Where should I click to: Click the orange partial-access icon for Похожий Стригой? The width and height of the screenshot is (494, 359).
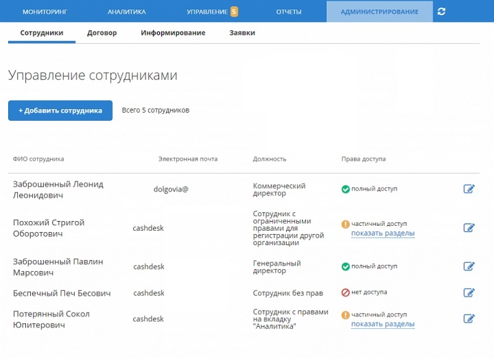click(346, 224)
